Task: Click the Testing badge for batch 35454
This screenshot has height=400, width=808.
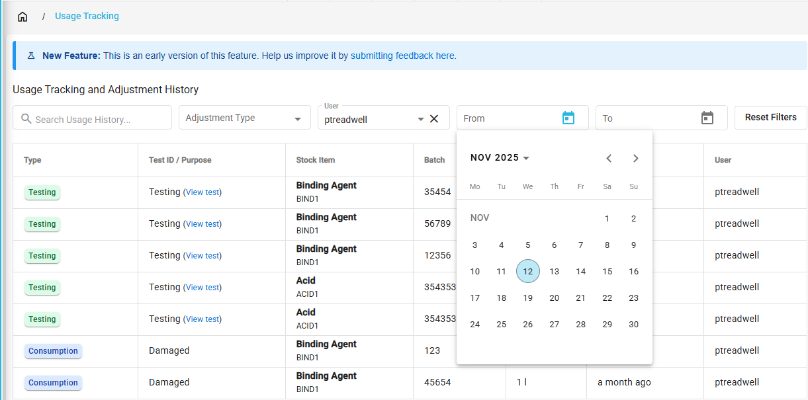Action: click(x=42, y=192)
